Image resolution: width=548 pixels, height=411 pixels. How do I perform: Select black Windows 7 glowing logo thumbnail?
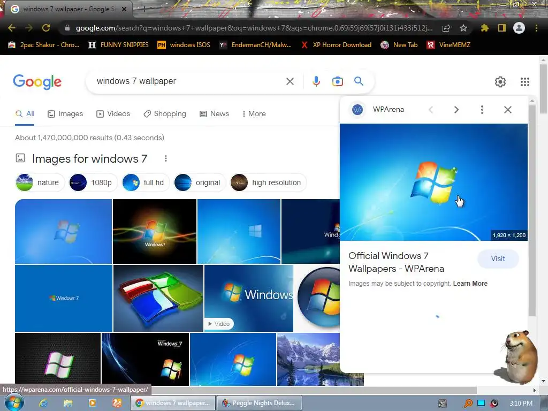[x=155, y=231]
